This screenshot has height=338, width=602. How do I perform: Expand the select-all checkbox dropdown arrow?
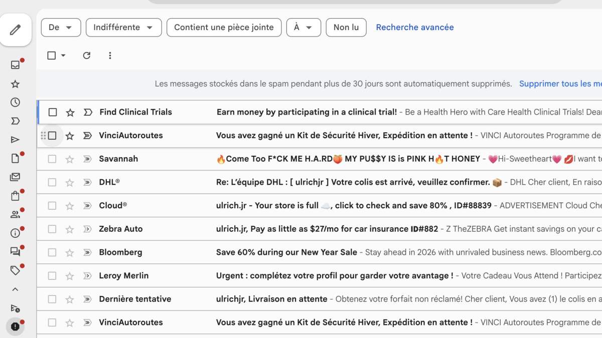[x=63, y=56]
